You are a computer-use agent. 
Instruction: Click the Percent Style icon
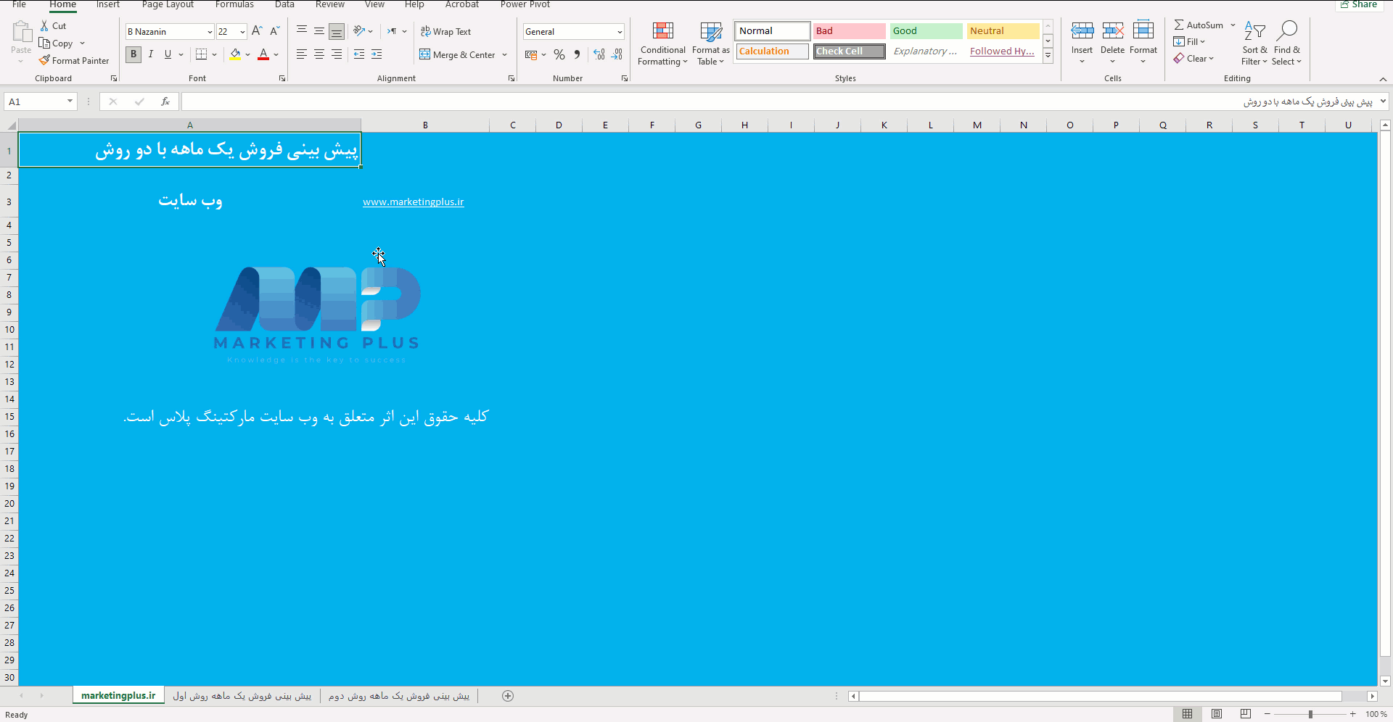click(559, 54)
